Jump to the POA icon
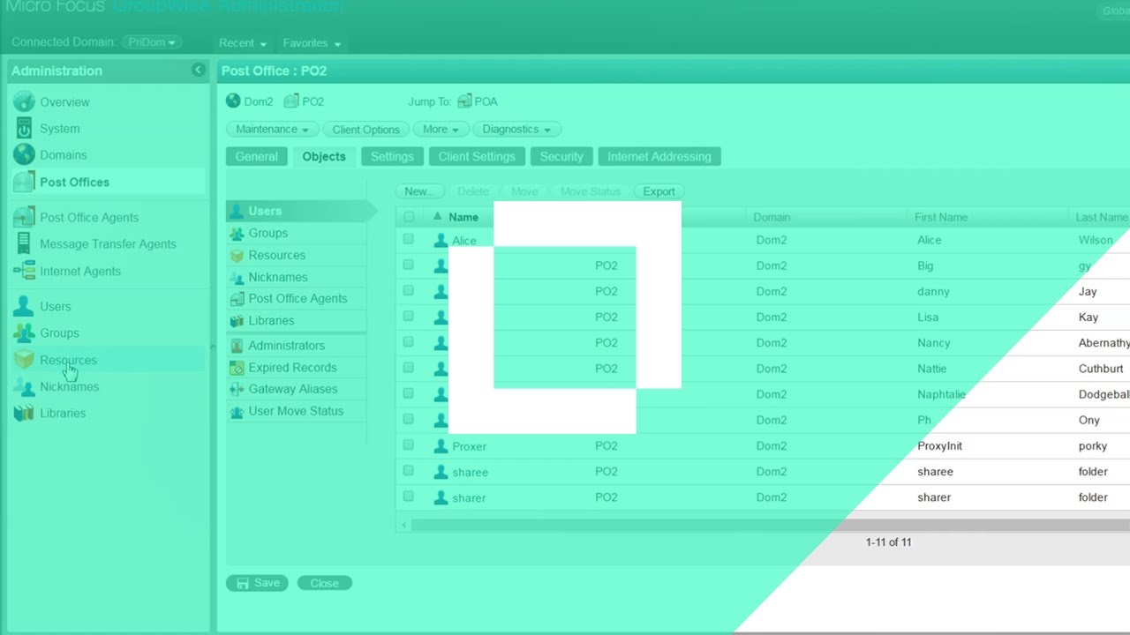1130x635 pixels. 464,101
